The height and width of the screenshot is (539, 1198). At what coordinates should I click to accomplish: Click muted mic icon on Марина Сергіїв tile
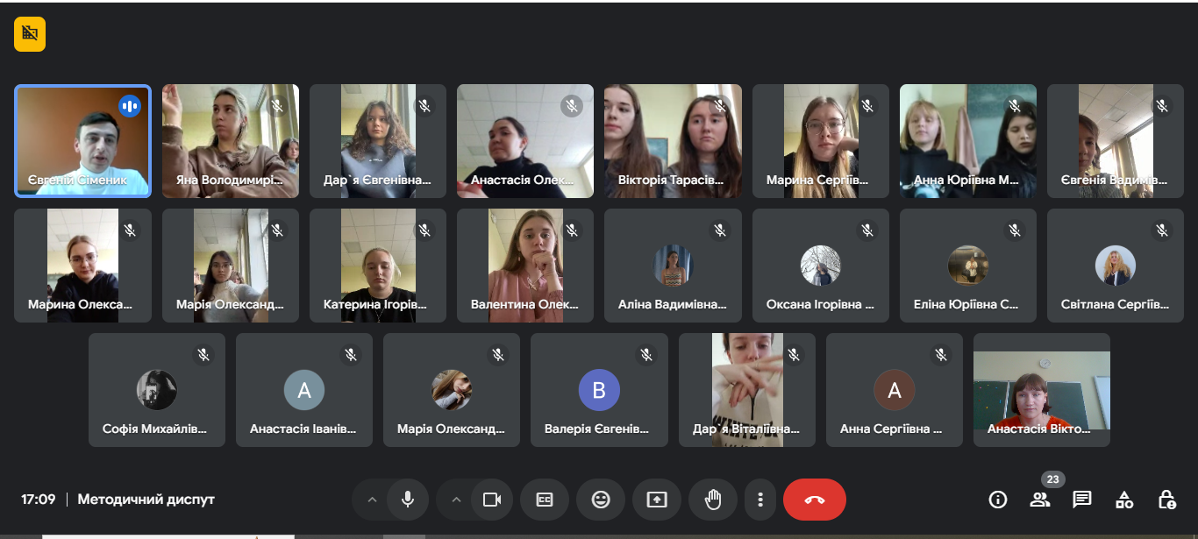[x=867, y=106]
